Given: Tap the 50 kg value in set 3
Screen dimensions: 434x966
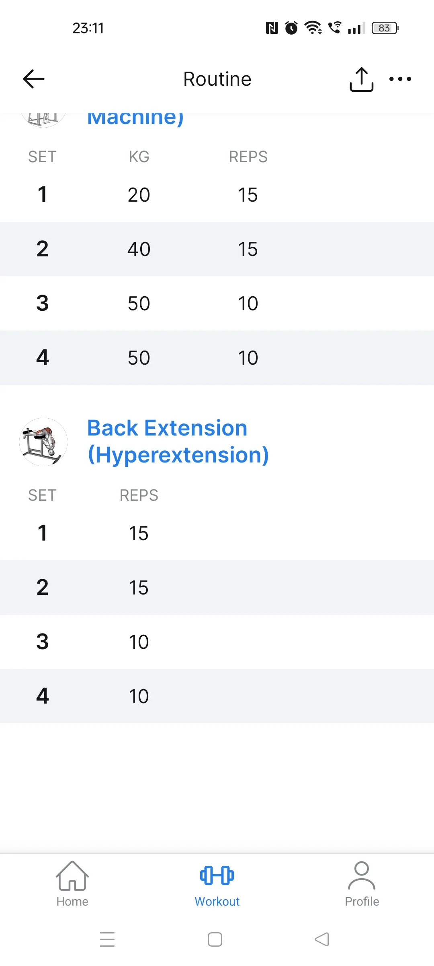Looking at the screenshot, I should click(139, 303).
